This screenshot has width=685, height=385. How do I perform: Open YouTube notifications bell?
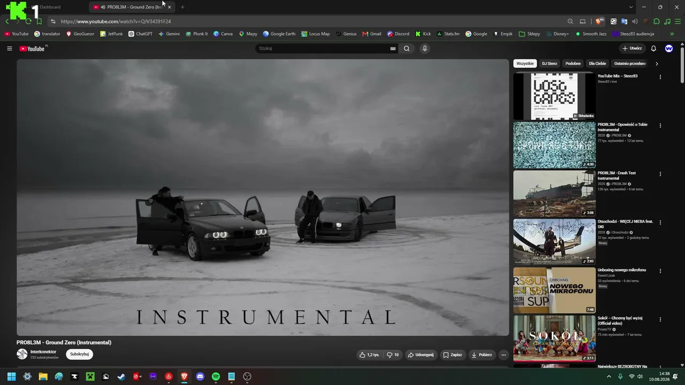click(x=653, y=49)
